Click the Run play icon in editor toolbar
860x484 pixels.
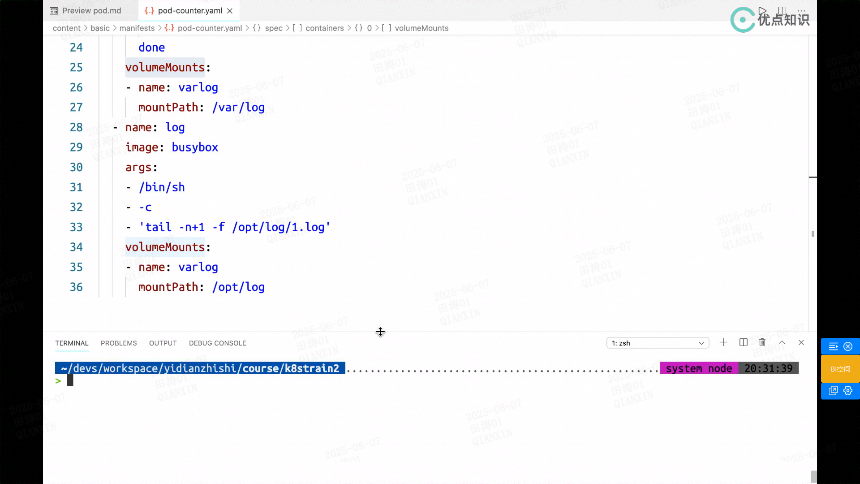[x=762, y=10]
